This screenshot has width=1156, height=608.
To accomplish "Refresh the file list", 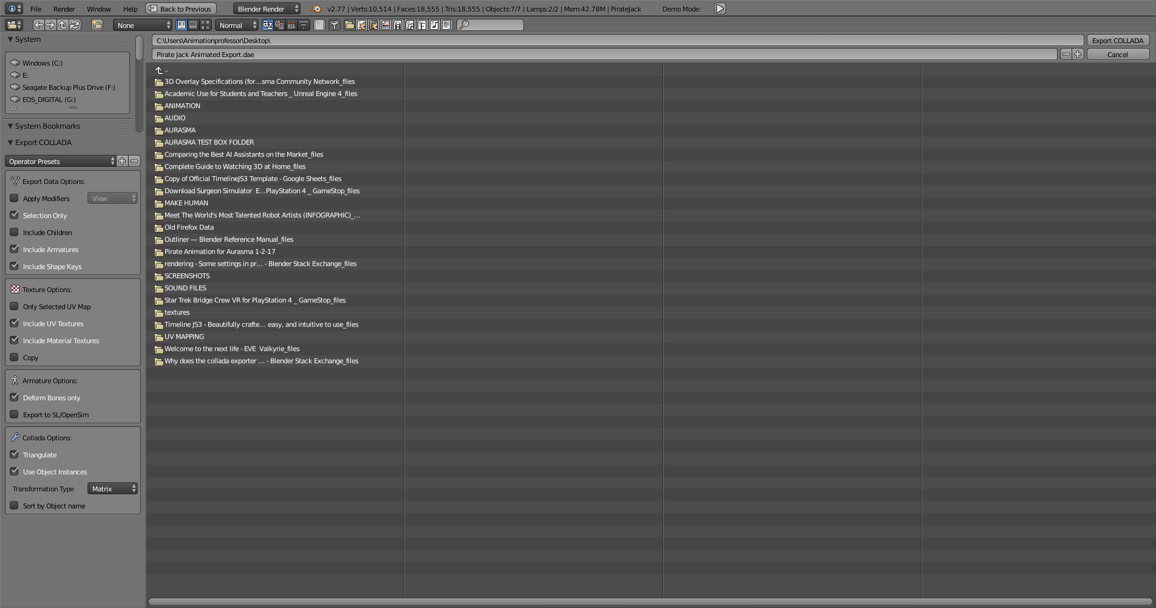I will click(x=75, y=25).
